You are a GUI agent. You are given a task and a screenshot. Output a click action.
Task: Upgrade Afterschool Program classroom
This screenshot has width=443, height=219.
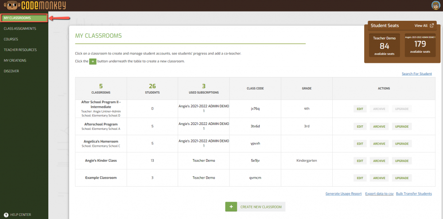(402, 126)
